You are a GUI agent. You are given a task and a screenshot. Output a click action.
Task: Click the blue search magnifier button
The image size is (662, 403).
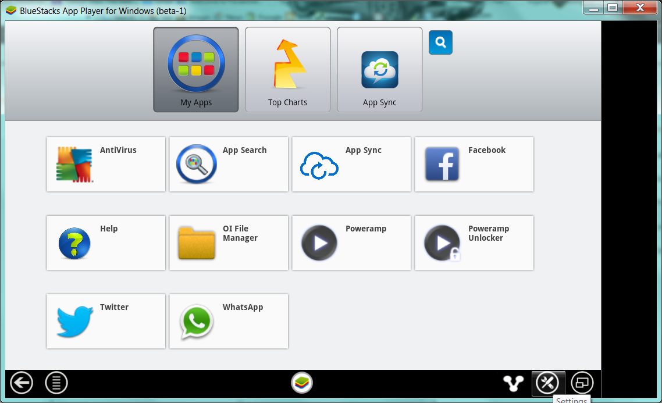440,42
